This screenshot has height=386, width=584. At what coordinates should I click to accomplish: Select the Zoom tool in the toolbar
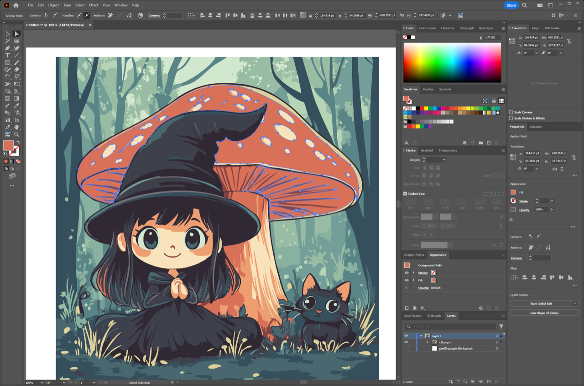(x=17, y=134)
